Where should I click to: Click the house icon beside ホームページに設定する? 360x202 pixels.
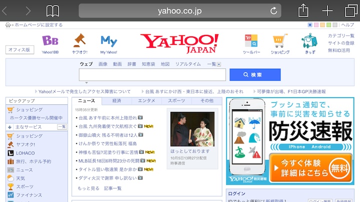pyautogui.click(x=8, y=25)
